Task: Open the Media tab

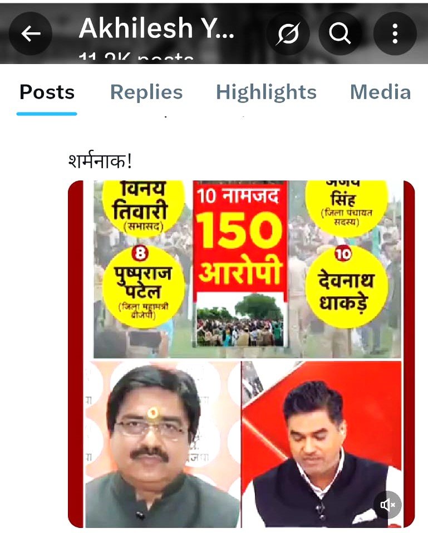Action: click(x=381, y=92)
